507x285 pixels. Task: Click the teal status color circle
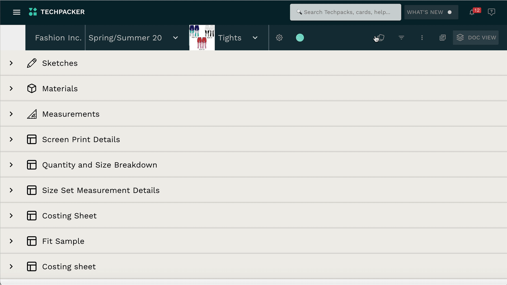[300, 38]
